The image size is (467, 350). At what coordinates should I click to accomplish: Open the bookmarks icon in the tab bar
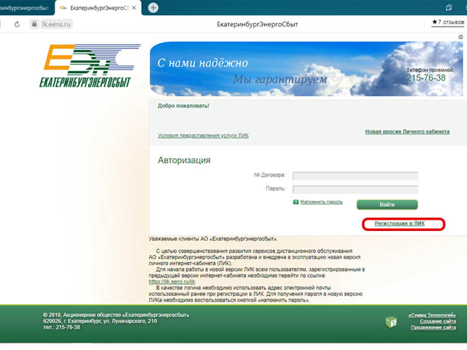(448, 8)
